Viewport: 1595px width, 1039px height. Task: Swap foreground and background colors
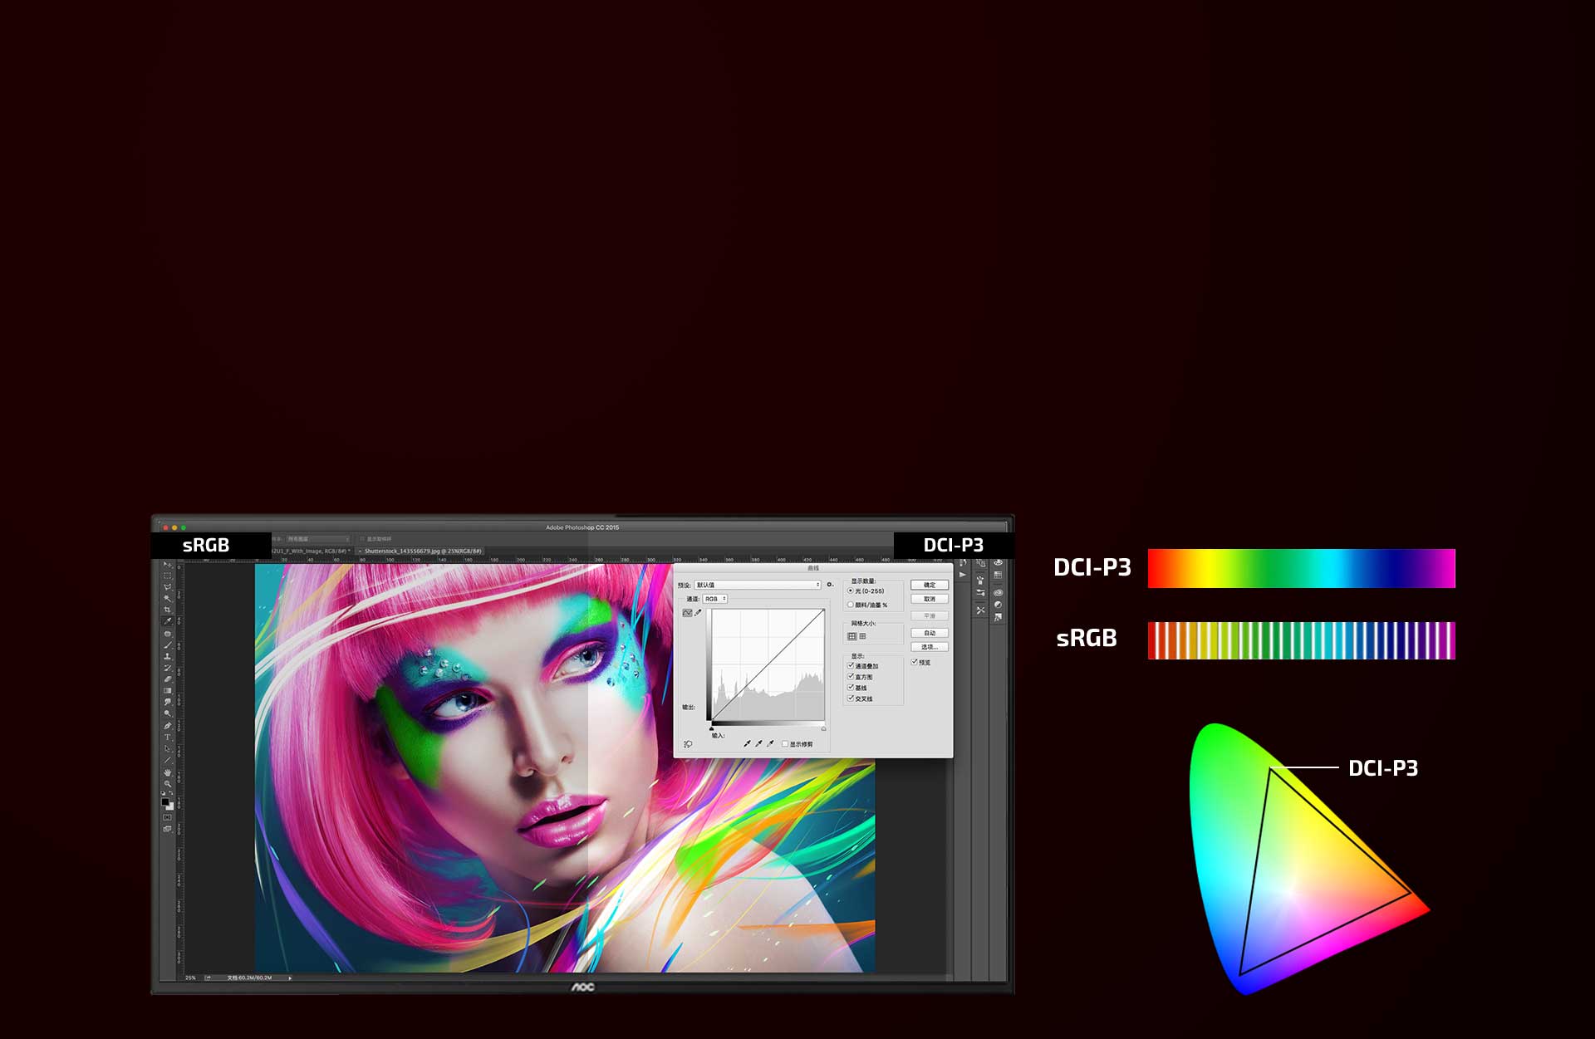coord(171,792)
